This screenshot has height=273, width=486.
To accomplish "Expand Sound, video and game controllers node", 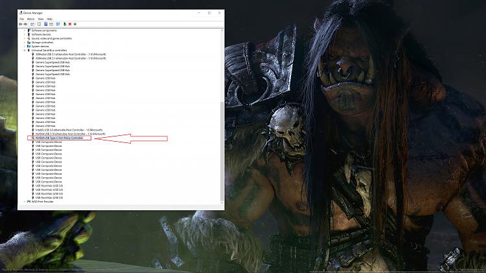I will 25,38.
